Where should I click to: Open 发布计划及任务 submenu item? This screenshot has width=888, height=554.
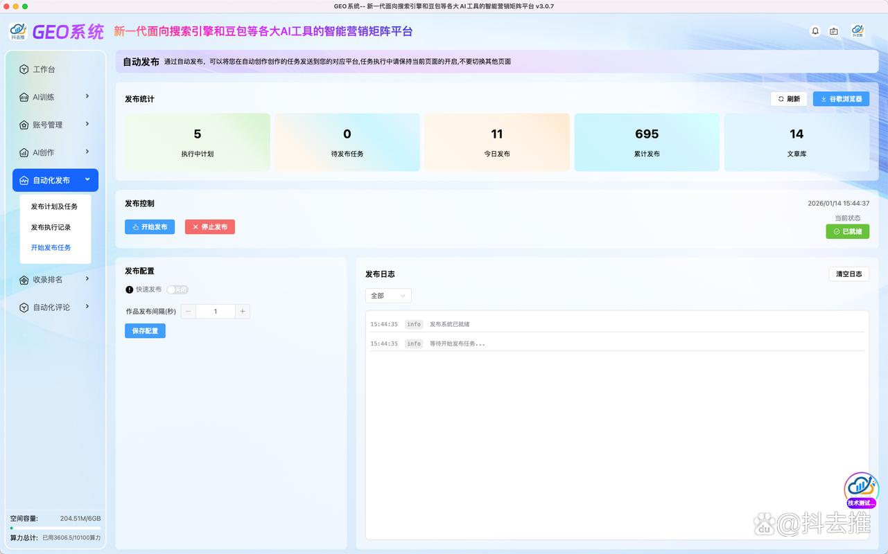(55, 206)
